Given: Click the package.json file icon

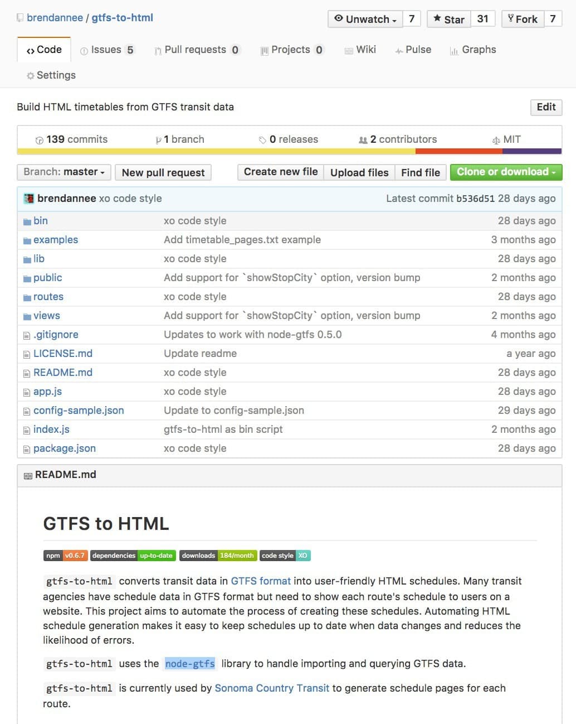Looking at the screenshot, I should [27, 449].
